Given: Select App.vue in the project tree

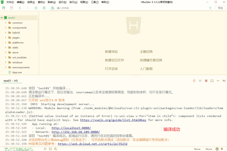Looking at the screenshot, I should (17, 72).
